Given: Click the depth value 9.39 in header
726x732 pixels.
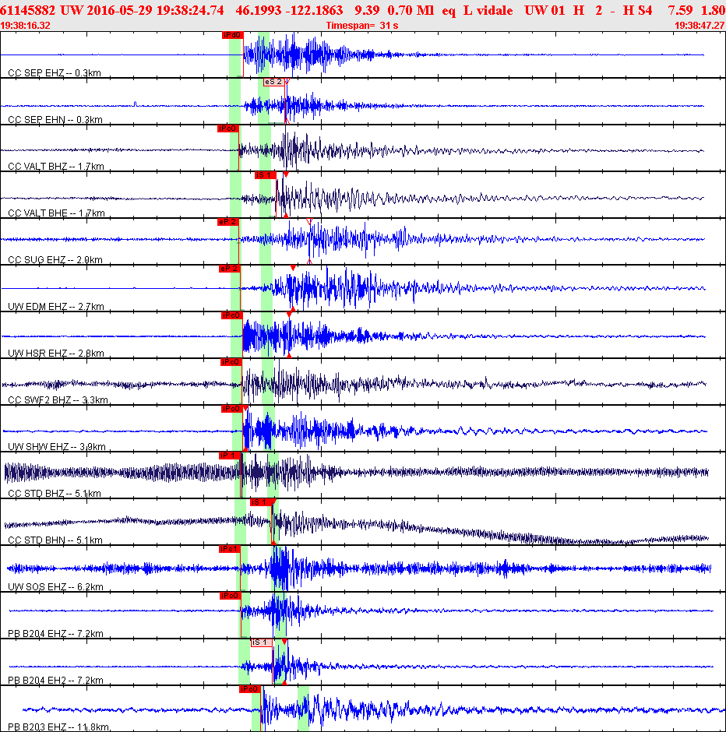Looking at the screenshot, I should 367,10.
